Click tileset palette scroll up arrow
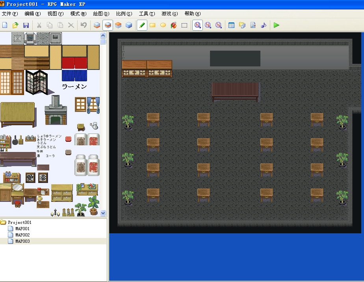Screen dimensions: 364x282 [103, 35]
